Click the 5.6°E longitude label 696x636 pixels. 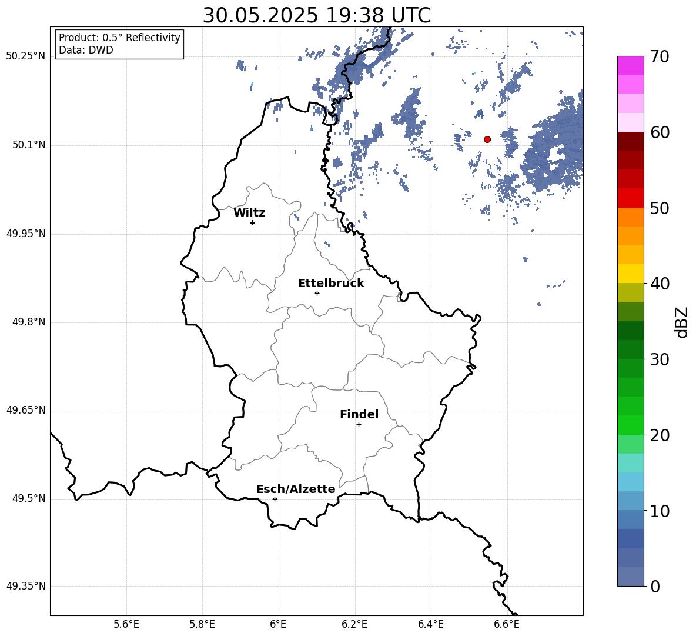(126, 624)
